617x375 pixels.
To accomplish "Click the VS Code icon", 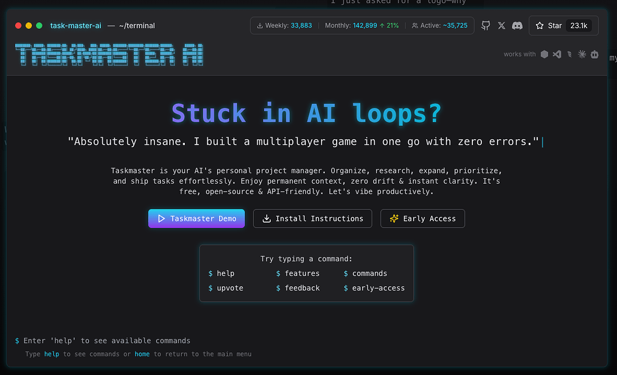I will click(557, 54).
